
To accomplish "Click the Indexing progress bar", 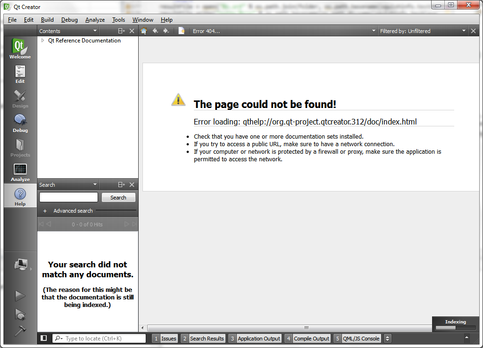I will (x=455, y=327).
